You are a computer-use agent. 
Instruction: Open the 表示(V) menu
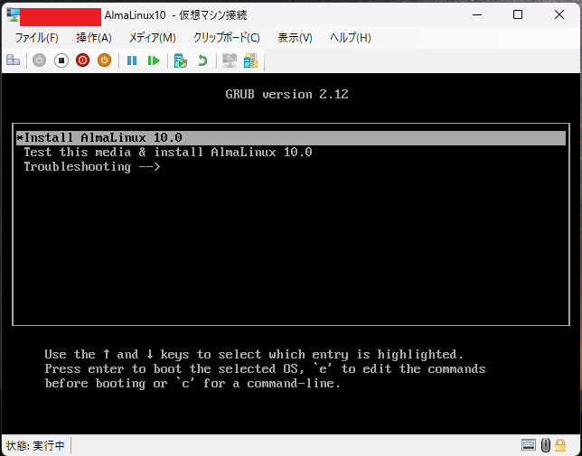pyautogui.click(x=296, y=37)
